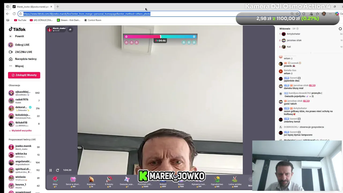
Task: Select the Rękawice bokserskie gift
Action: [199, 181]
